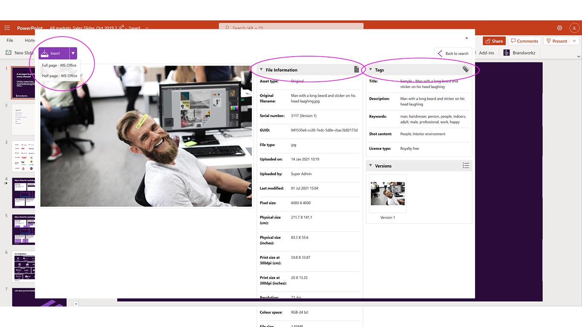Click the Pixel size value 6000 X 4000
Image resolution: width=582 pixels, height=327 pixels.
point(301,203)
